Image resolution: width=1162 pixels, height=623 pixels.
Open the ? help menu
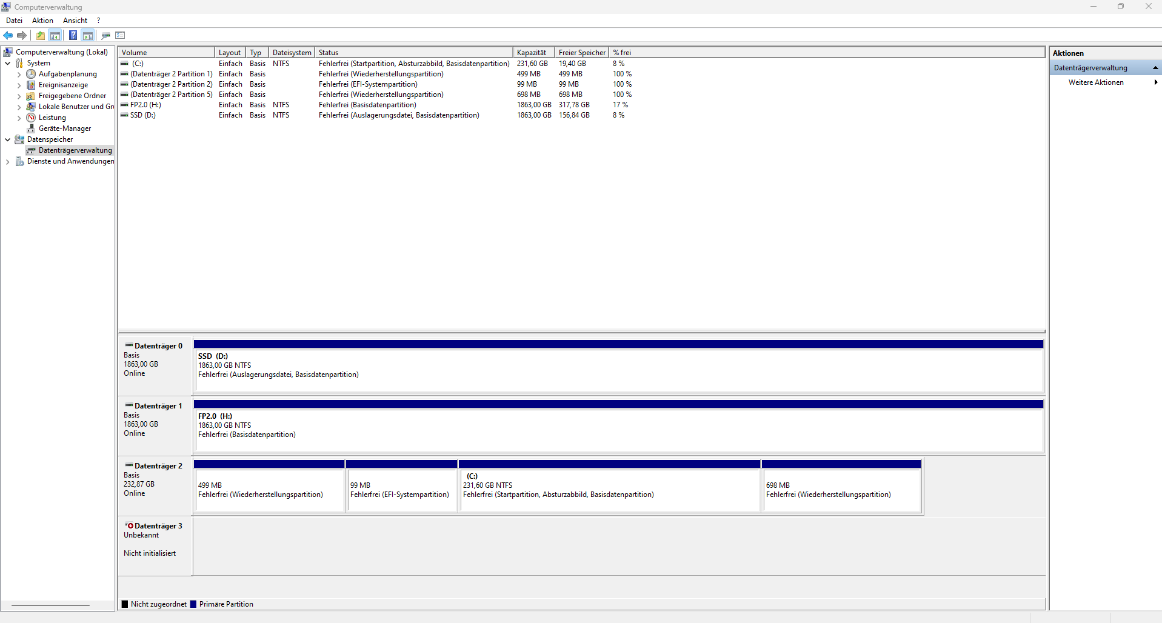click(99, 21)
